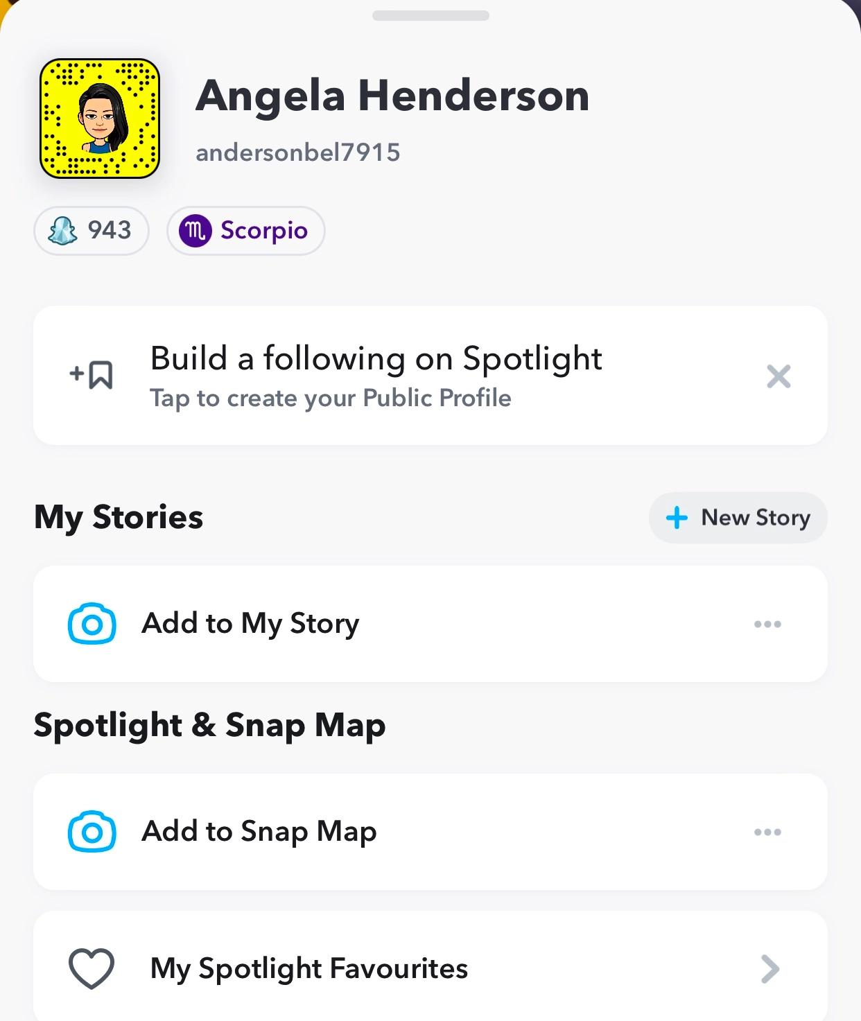Viewport: 861px width, 1021px height.
Task: Tap the plus icon for New Story
Action: [677, 518]
